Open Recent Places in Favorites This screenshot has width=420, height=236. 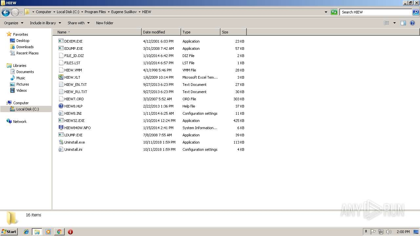coord(27,53)
